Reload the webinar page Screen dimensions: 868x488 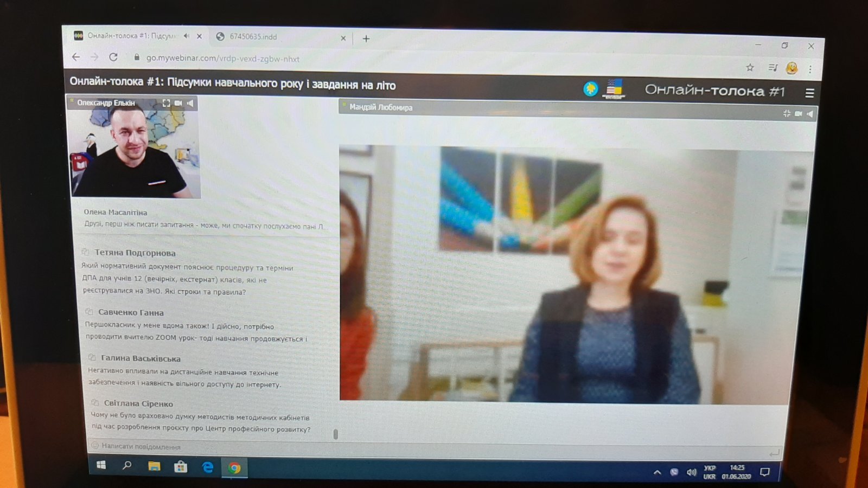click(113, 57)
